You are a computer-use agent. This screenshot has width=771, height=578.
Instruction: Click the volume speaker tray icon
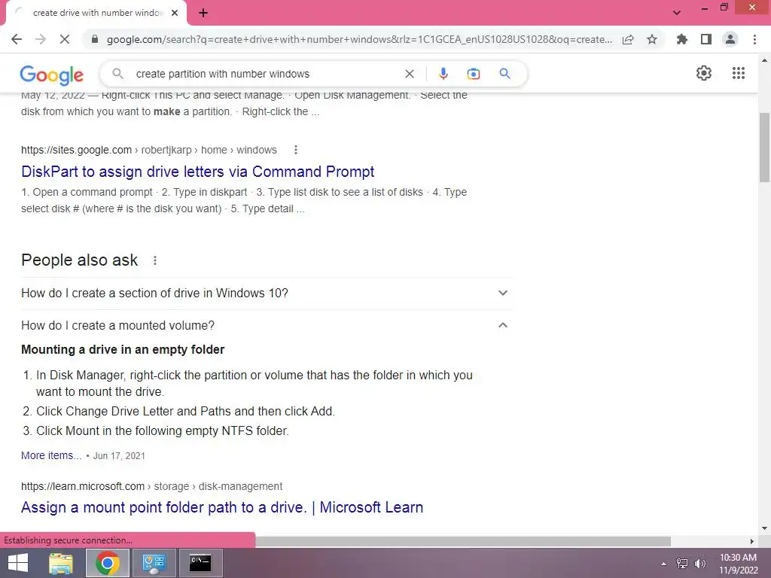point(700,564)
